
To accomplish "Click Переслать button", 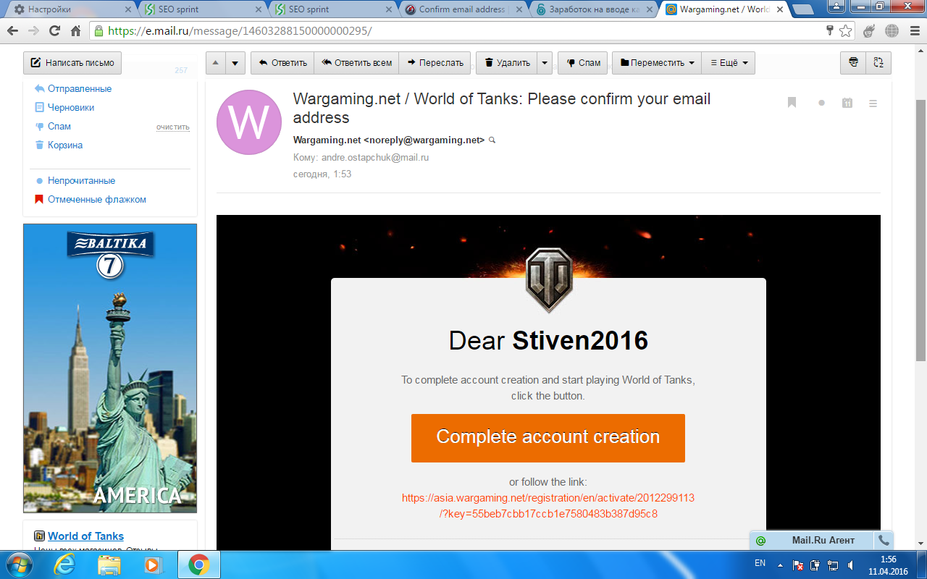I will [x=435, y=63].
